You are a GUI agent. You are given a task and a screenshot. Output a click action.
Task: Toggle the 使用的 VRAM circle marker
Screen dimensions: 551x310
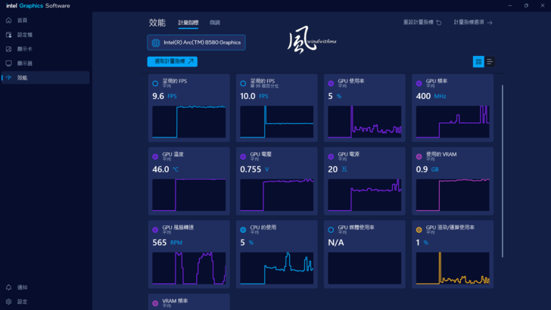pos(419,157)
